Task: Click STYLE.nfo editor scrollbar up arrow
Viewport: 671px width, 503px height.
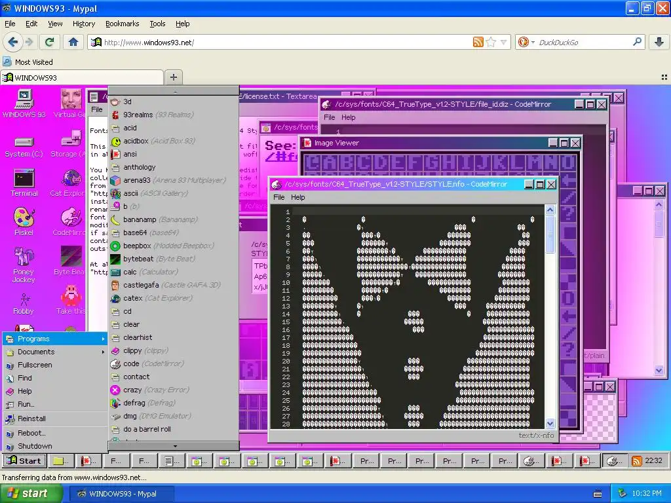Action: [x=550, y=210]
